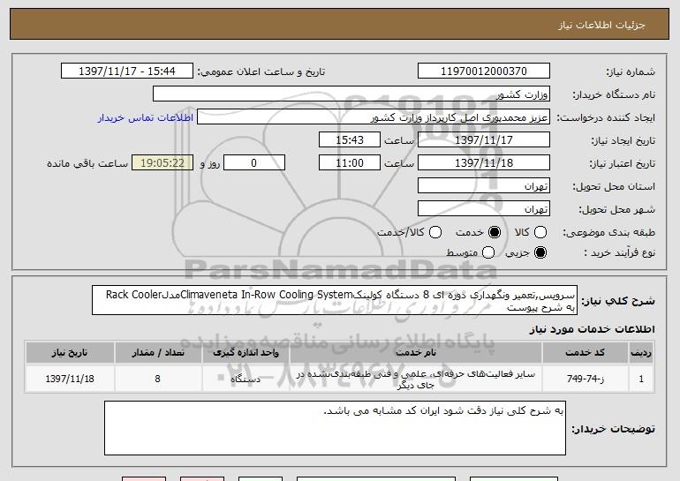680x481 pixels.
Task: Click the unit cell دستگاه
Action: 246,380
